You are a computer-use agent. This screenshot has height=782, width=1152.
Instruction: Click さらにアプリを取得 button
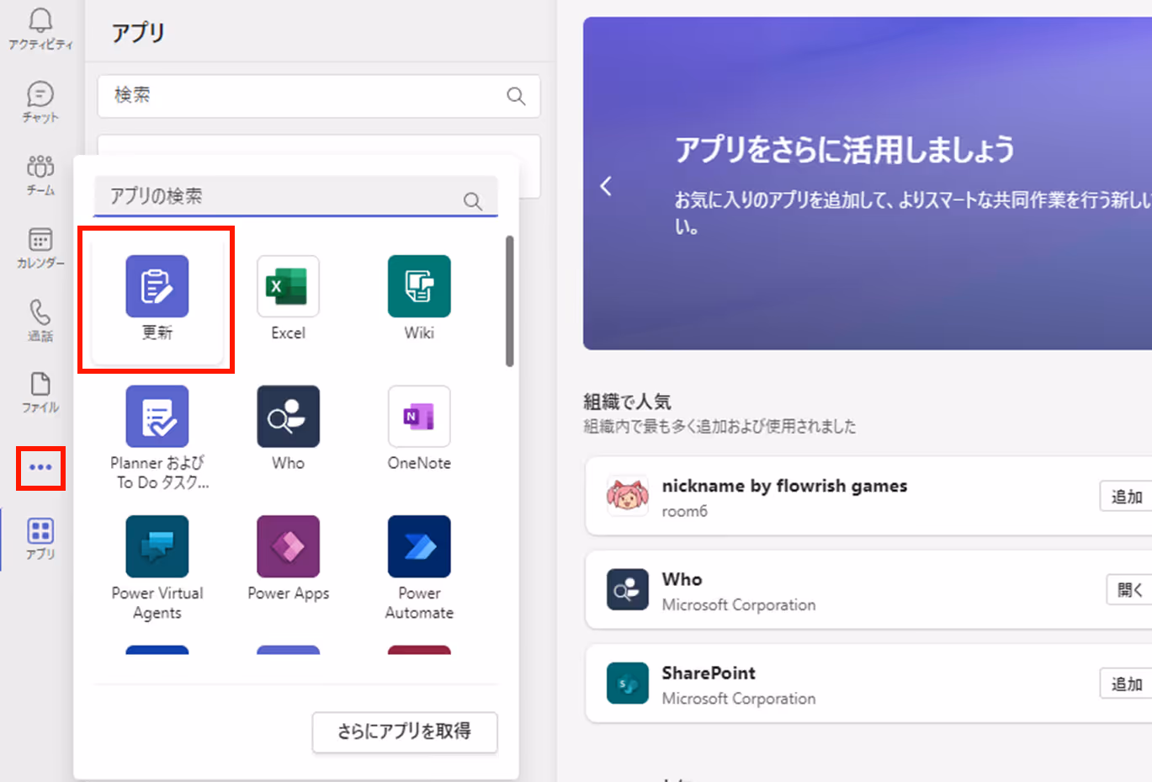405,732
